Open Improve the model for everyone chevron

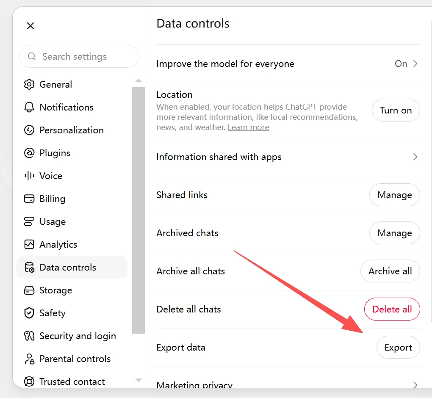click(x=415, y=64)
